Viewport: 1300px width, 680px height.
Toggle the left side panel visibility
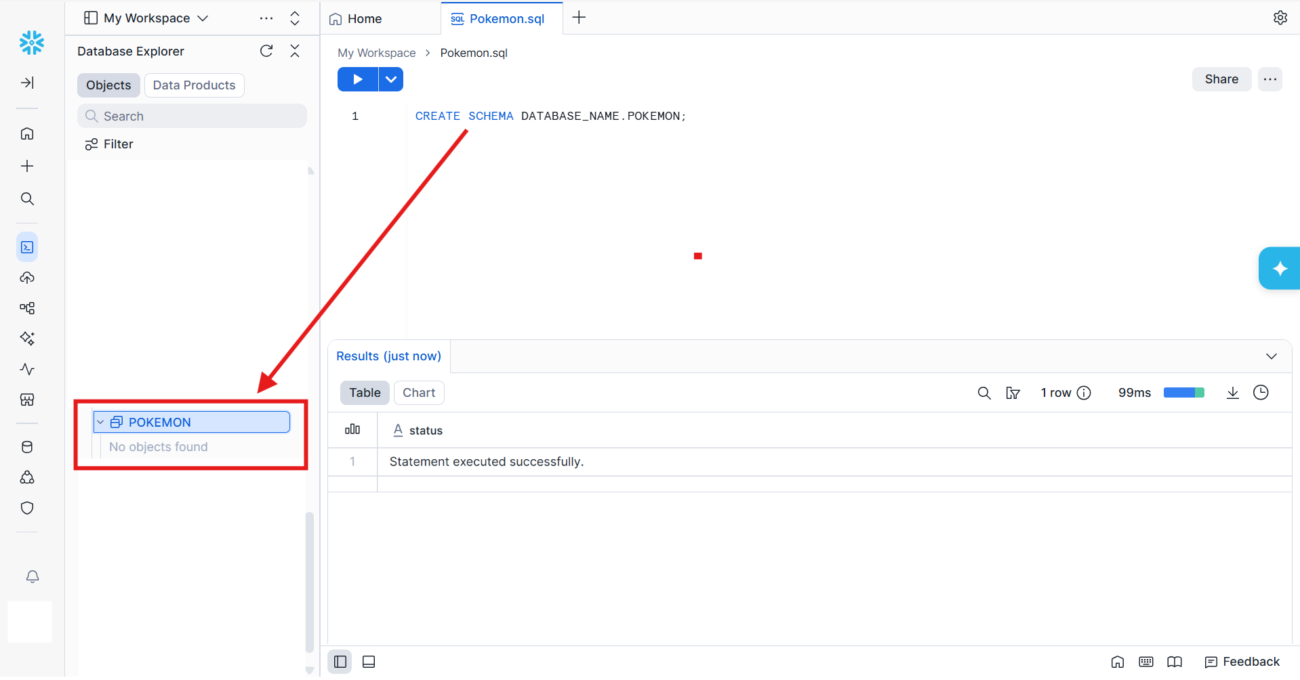pyautogui.click(x=340, y=662)
